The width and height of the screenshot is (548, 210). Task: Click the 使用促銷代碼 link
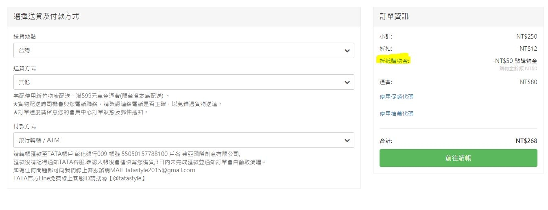396,97
